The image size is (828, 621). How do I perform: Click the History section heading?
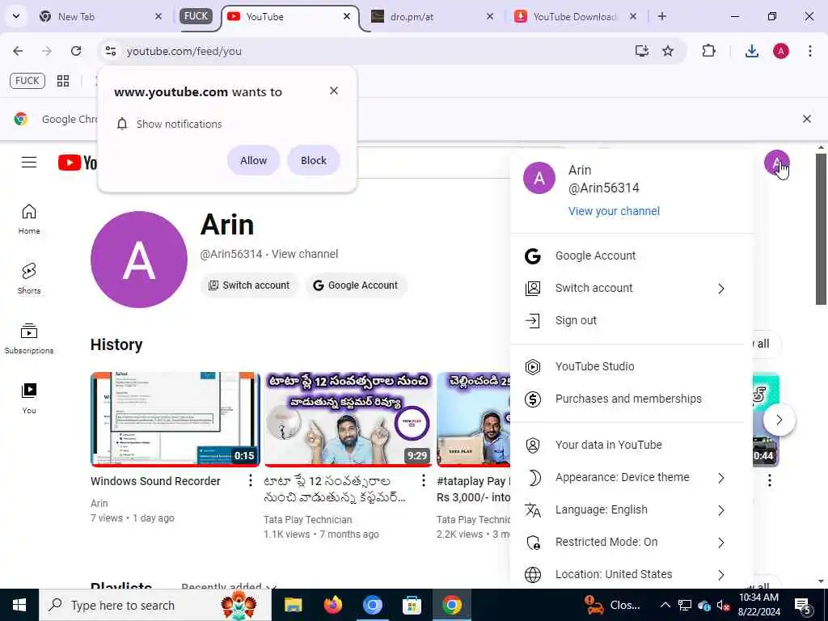pyautogui.click(x=116, y=344)
